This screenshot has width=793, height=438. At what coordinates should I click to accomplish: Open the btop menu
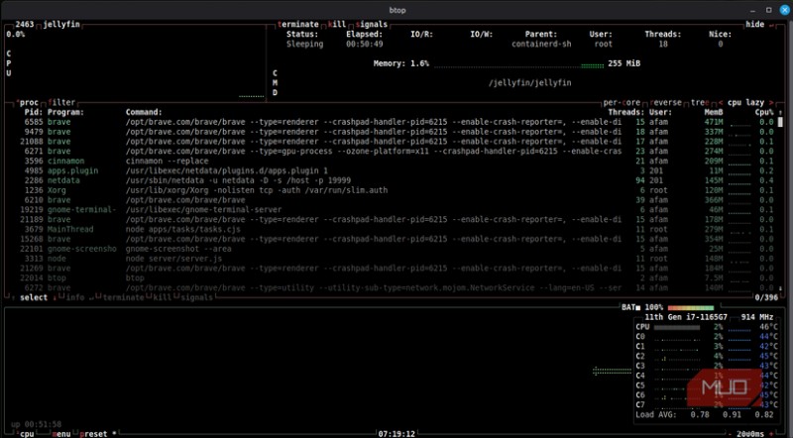coord(61,433)
